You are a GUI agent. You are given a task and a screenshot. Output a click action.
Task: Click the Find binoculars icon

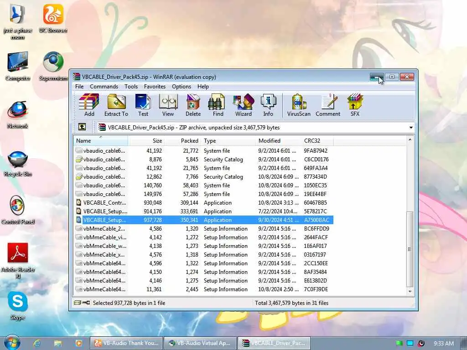tap(218, 105)
